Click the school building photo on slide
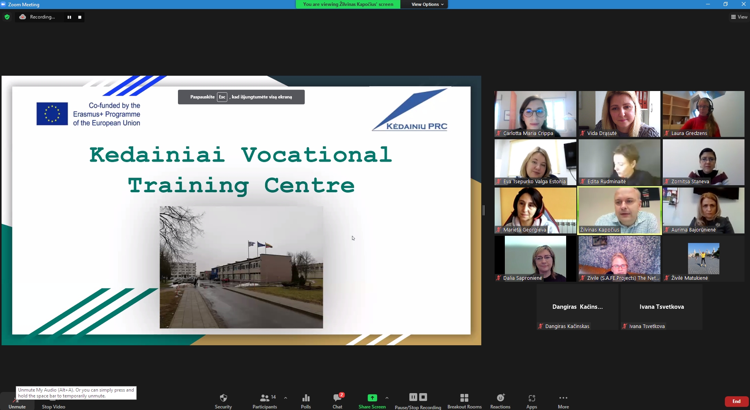Image resolution: width=750 pixels, height=410 pixels. pyautogui.click(x=241, y=267)
